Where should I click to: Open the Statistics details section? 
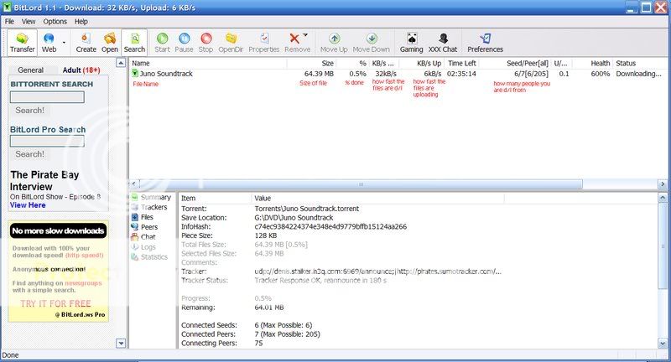150,257
